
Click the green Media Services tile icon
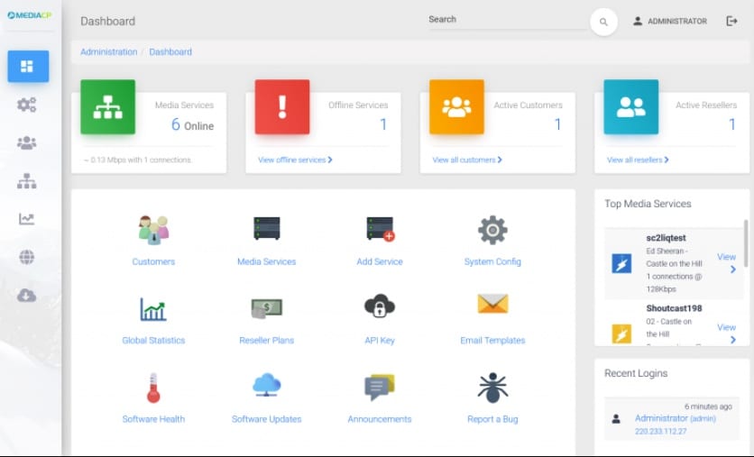click(107, 106)
